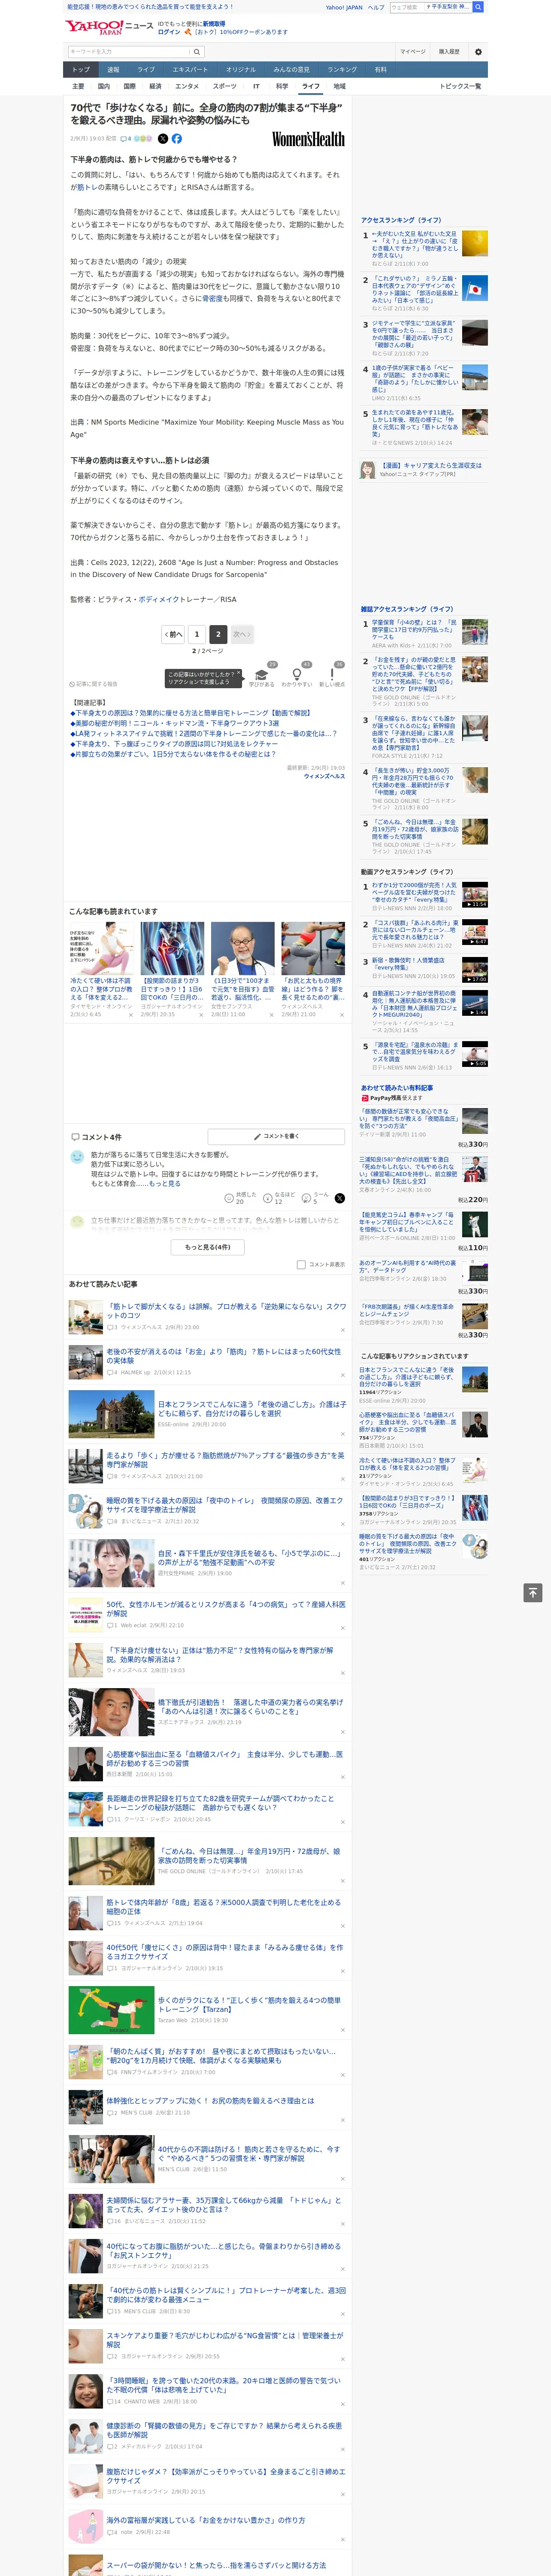Screen dimensions: 551x2576
Task: Open 有料 tab in main navigation
Action: click(x=380, y=70)
